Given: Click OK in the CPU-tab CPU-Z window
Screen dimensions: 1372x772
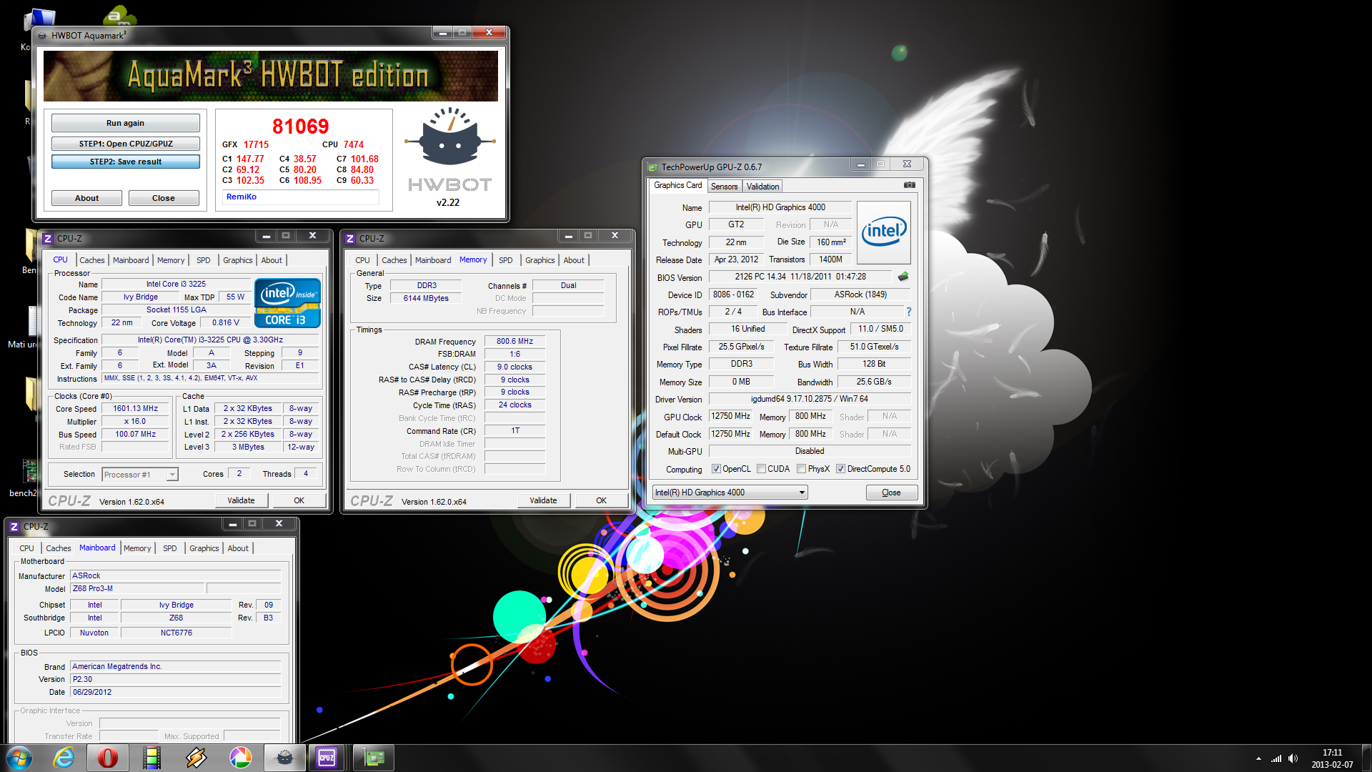Looking at the screenshot, I should pos(299,500).
